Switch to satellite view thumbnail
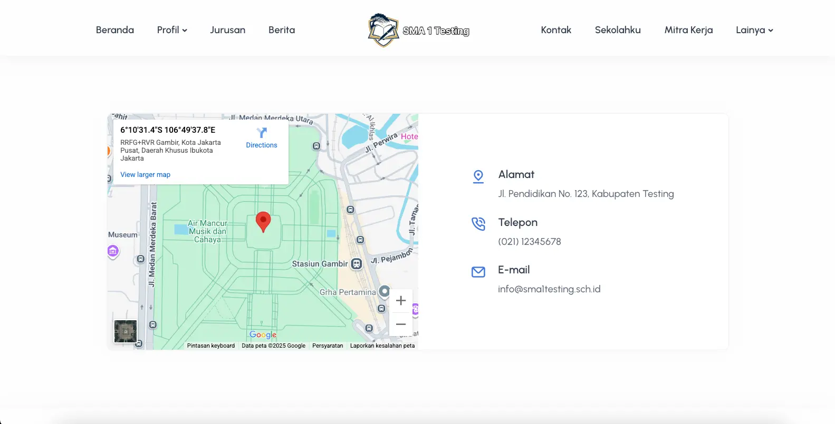The image size is (835, 424). coord(126,331)
